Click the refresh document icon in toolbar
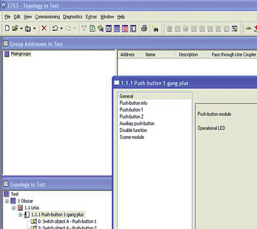The height and width of the screenshot is (229, 257). coord(92,29)
